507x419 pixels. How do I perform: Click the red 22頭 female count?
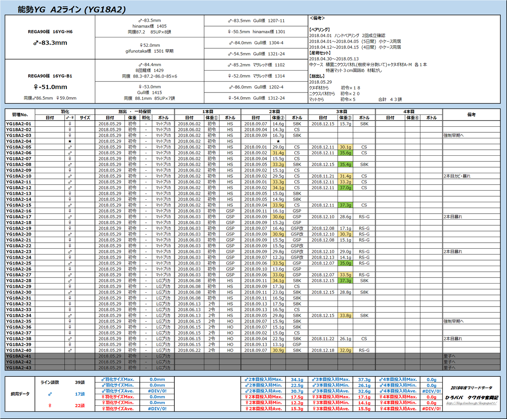point(80,405)
